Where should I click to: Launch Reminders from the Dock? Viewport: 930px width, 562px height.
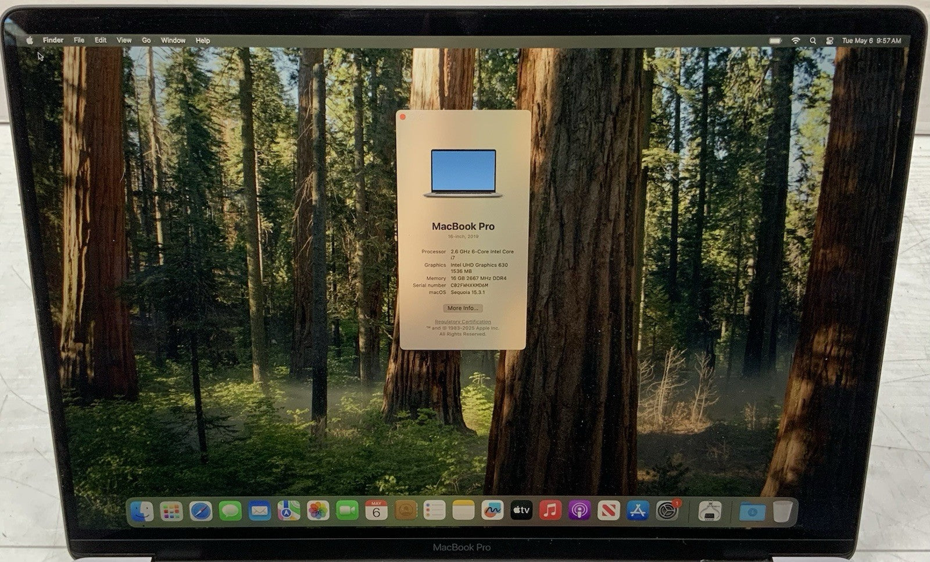[434, 511]
